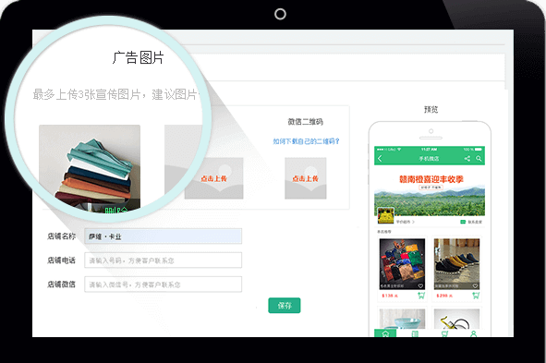Click the 联系卖家 text in preview
Viewport: 546px width, 363px height.
(x=475, y=222)
